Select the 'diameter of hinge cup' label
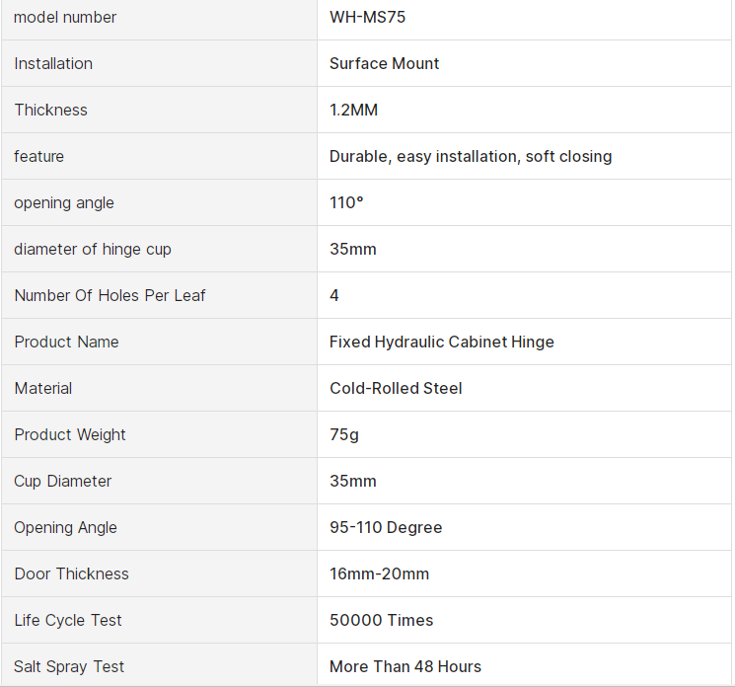 93,249
